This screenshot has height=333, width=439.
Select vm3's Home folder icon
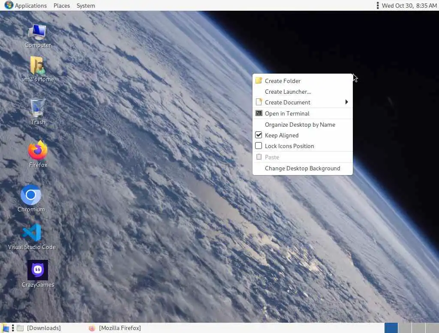pos(38,69)
